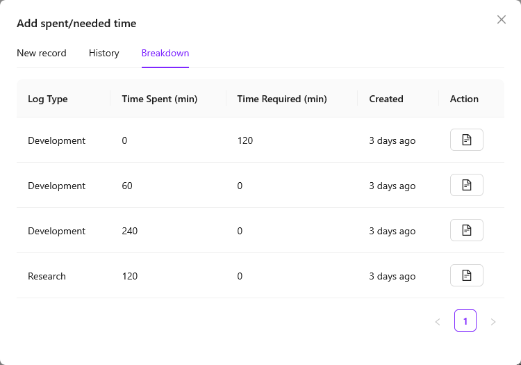Select the Breakdown tab
This screenshot has height=365, width=521.
pyautogui.click(x=165, y=53)
